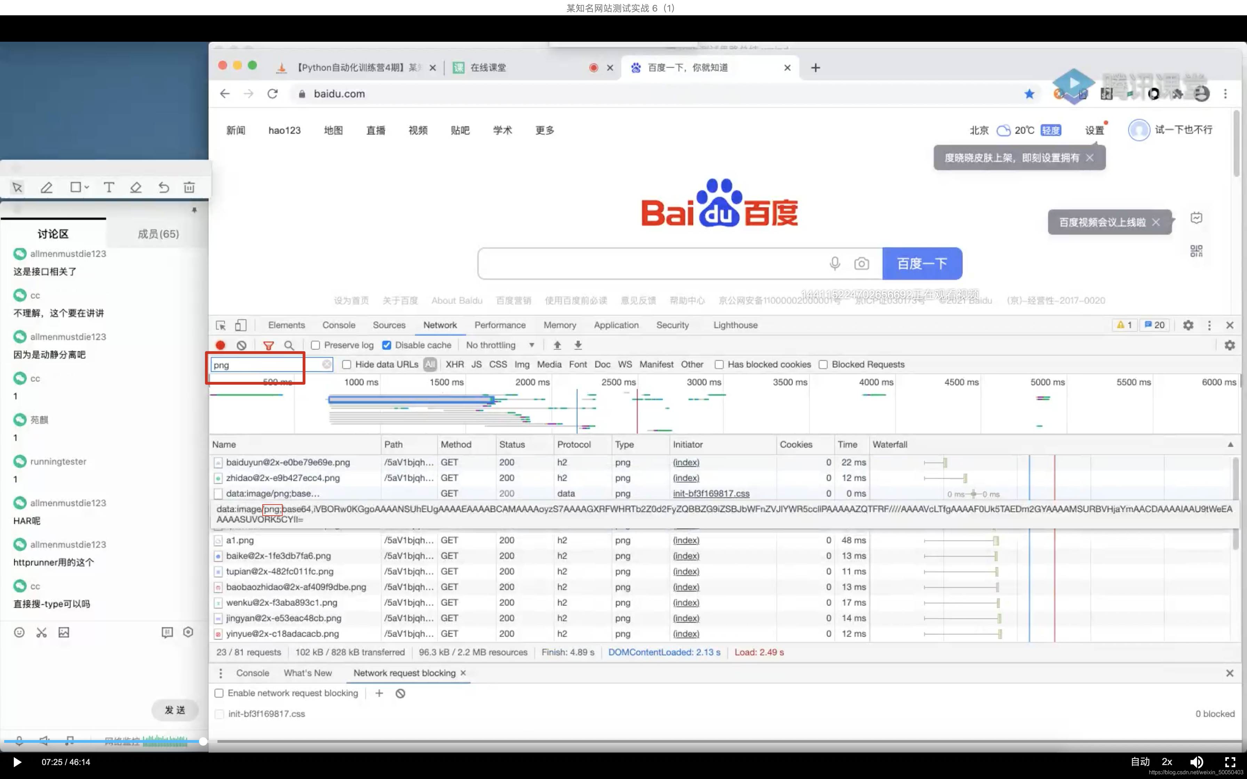
Task: Check Has blocked cookies
Action: tap(719, 364)
